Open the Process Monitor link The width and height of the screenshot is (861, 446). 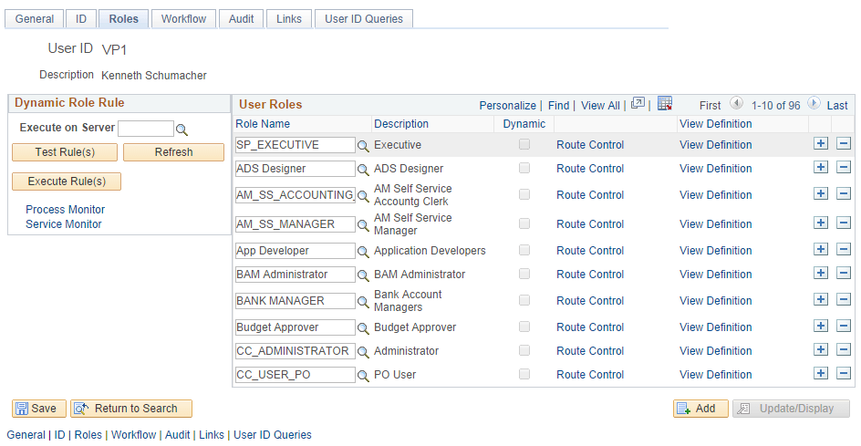pyautogui.click(x=66, y=209)
